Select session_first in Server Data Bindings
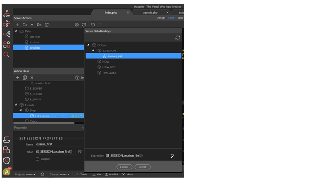Image resolution: width=327 pixels, height=183 pixels. tap(134, 56)
